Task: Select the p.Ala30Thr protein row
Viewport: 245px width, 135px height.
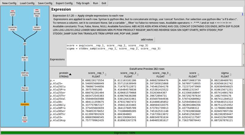Action: pyautogui.click(x=58, y=114)
